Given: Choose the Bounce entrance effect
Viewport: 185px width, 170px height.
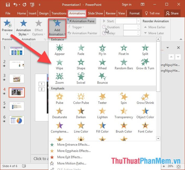Looking at the screenshot, I should pos(102,79).
